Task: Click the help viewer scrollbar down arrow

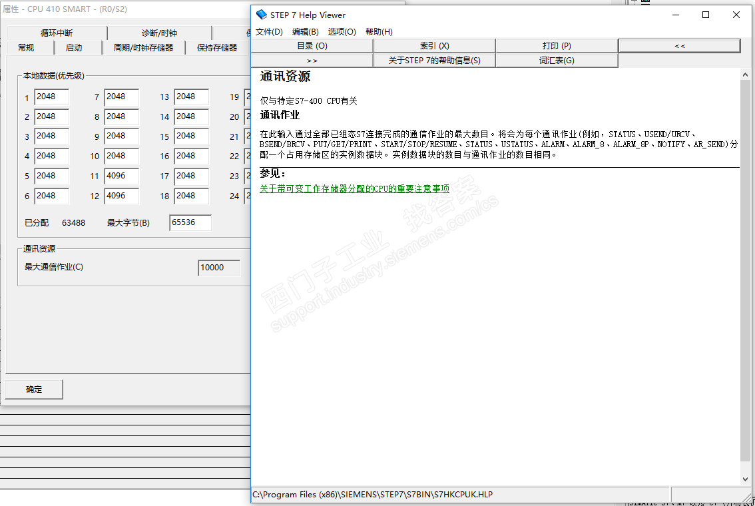Action: tap(746, 479)
